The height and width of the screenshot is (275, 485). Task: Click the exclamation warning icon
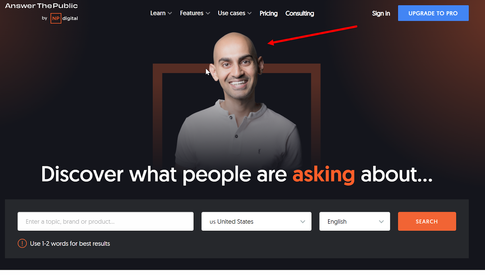pos(22,243)
